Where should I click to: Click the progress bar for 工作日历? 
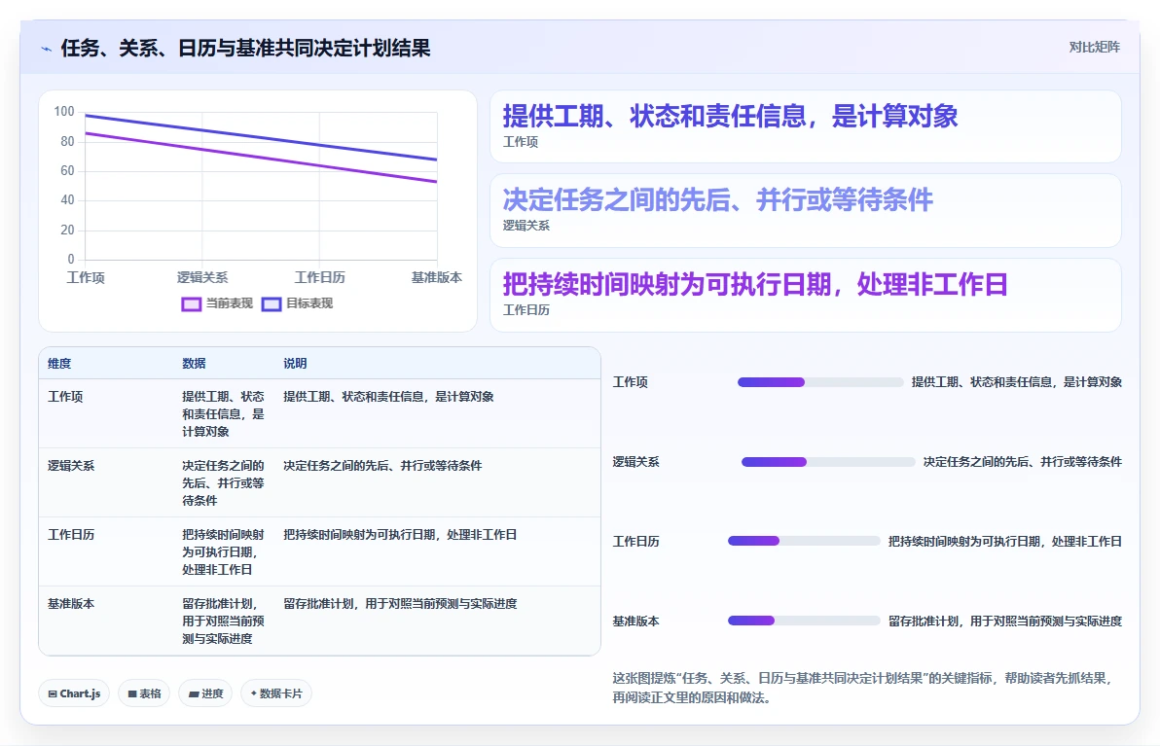click(x=804, y=541)
